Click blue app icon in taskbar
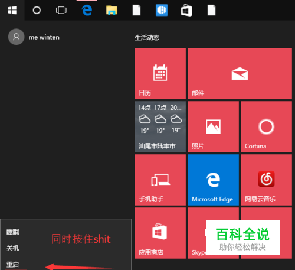This screenshot has width=295, height=270. pos(162,10)
